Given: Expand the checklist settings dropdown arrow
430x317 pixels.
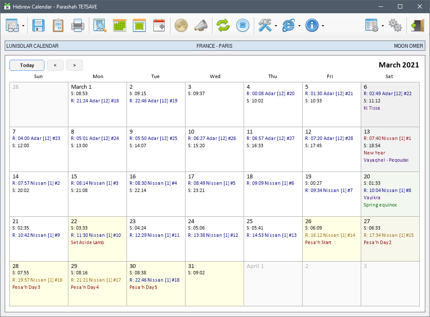Looking at the screenshot, I should coord(383,26).
